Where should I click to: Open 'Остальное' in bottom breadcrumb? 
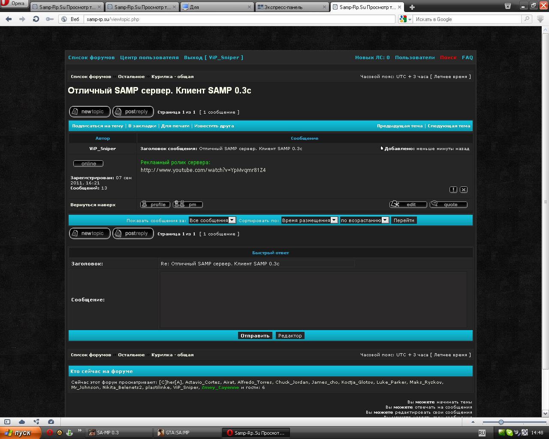click(x=131, y=355)
